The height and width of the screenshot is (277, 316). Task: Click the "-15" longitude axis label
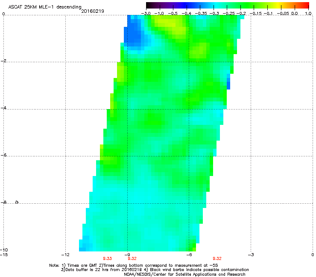click(4, 255)
